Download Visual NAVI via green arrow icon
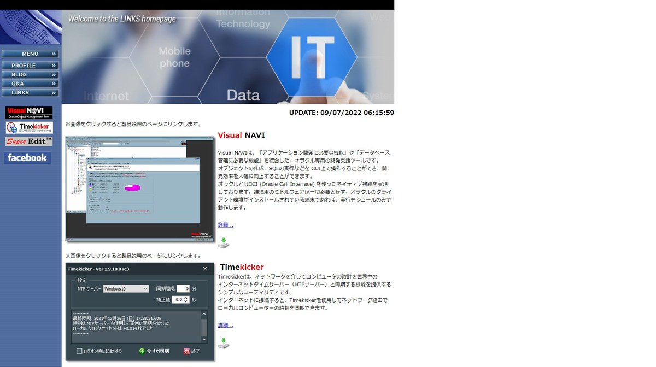Image resolution: width=656 pixels, height=367 pixels. pos(224,243)
